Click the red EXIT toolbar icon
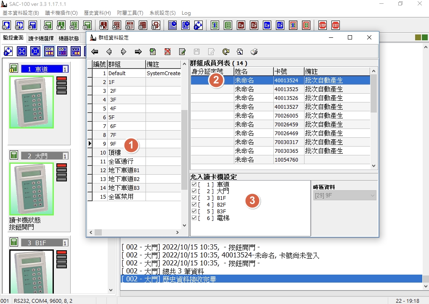The height and width of the screenshot is (304, 429). (336, 25)
